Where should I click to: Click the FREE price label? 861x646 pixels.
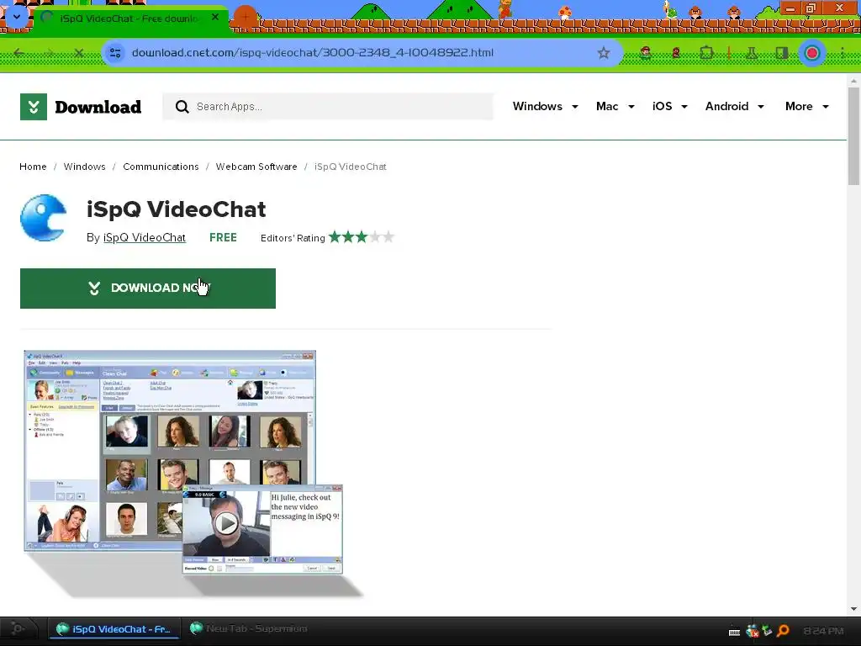click(x=223, y=237)
